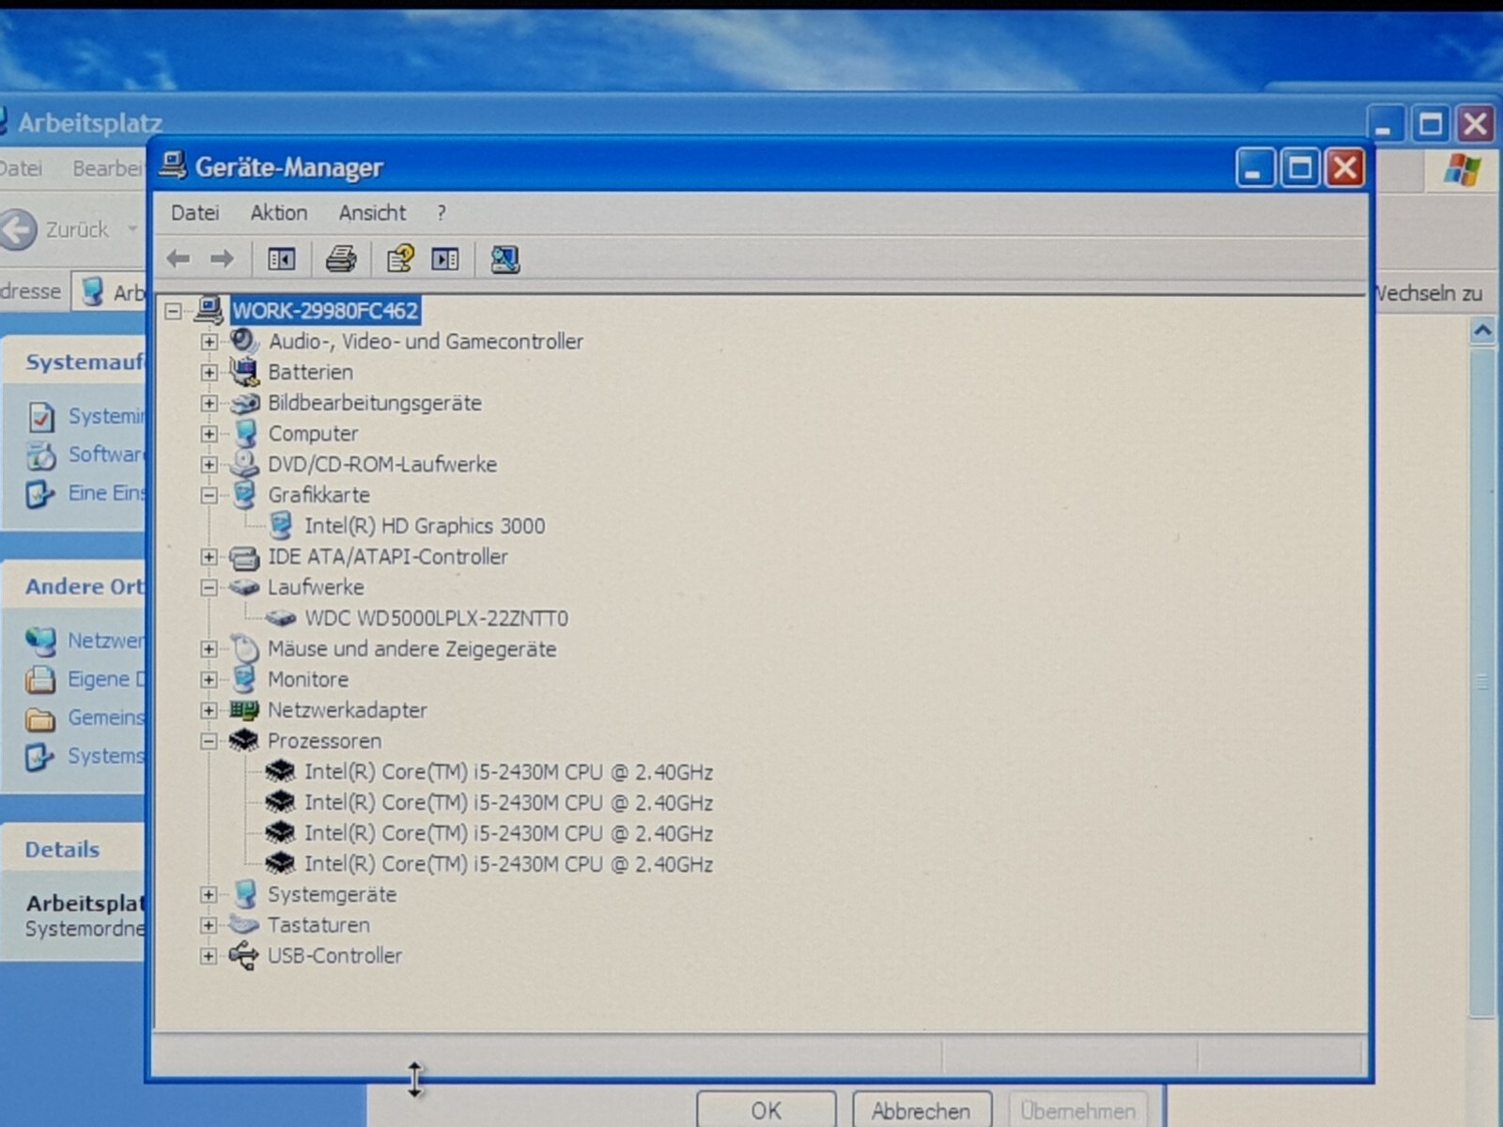Click the Arbeitsplatz vertical scrollbar track

(x=1482, y=681)
